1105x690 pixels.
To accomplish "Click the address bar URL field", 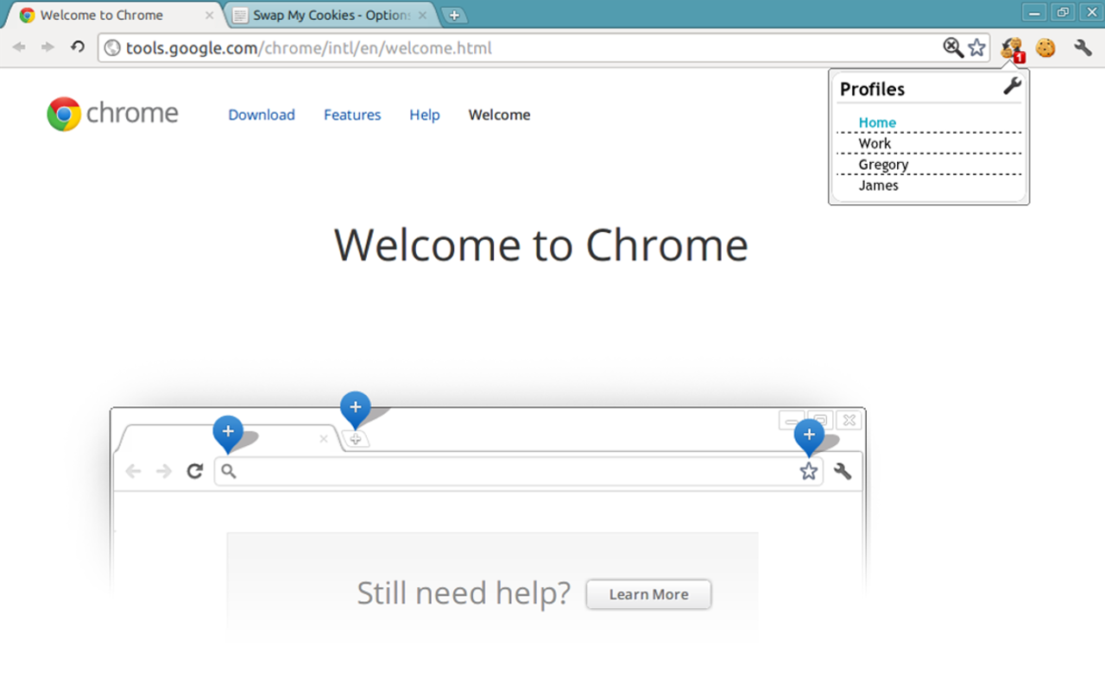I will [x=518, y=48].
